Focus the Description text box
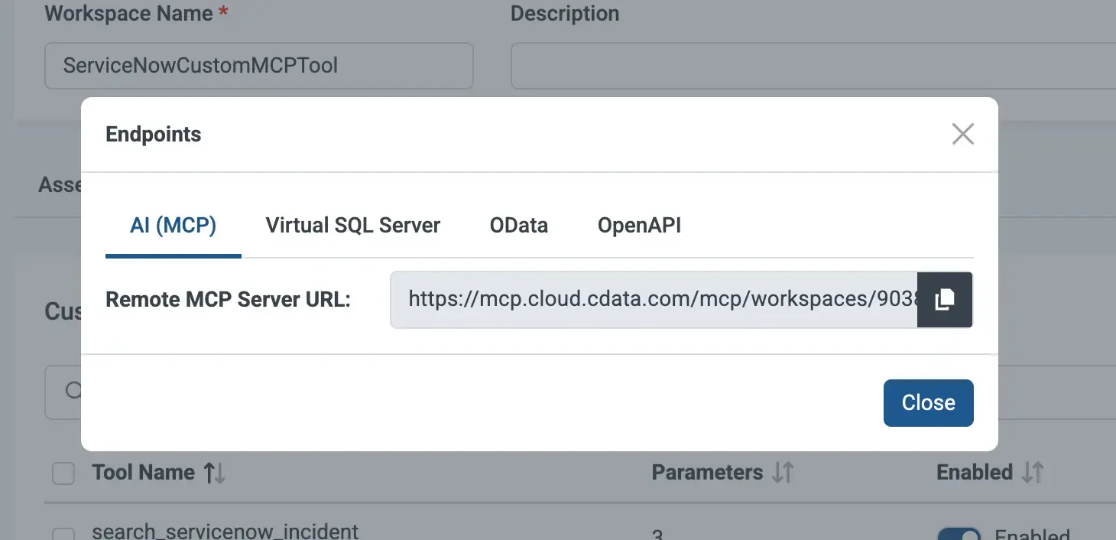Screen dimensions: 1116x540 point(810,66)
